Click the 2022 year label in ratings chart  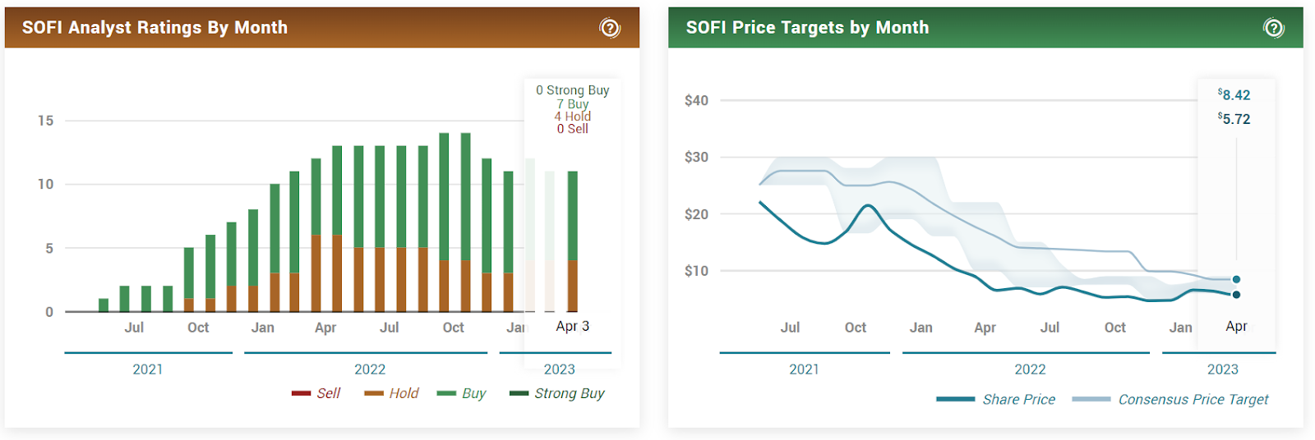(370, 369)
